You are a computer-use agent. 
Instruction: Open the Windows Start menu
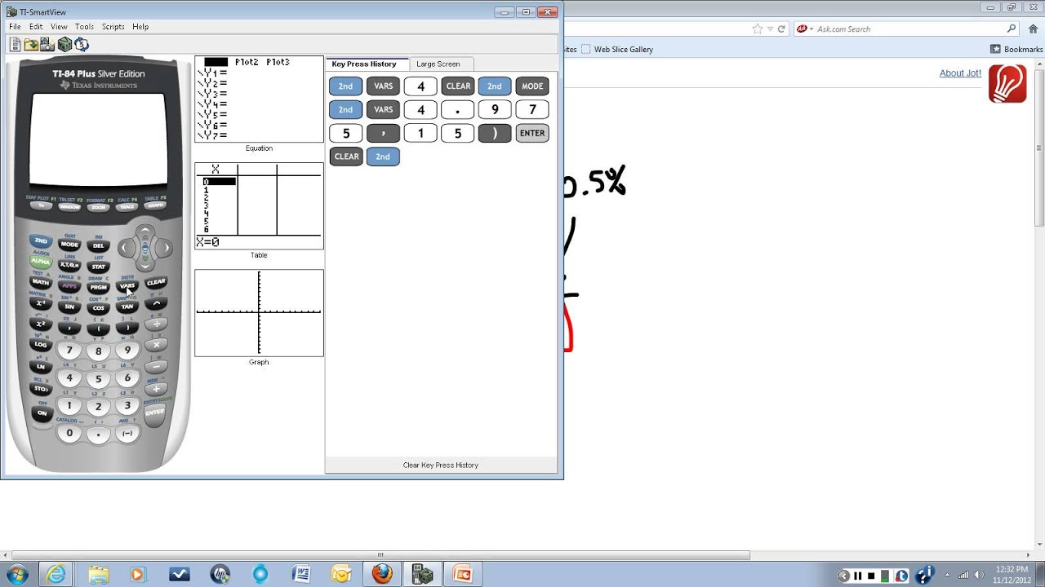16,575
